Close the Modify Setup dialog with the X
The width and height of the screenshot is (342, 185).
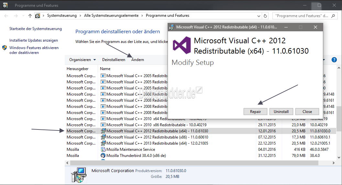pyautogui.click(x=315, y=27)
